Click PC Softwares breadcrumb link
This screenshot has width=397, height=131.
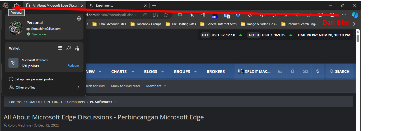coord(101,102)
